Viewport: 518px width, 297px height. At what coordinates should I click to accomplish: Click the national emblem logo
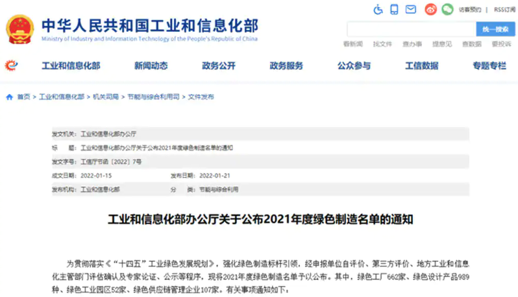[20, 28]
